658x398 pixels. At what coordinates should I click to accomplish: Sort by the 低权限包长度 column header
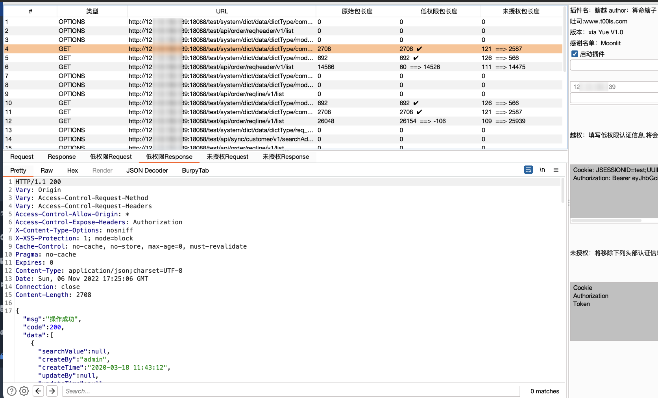pos(439,11)
